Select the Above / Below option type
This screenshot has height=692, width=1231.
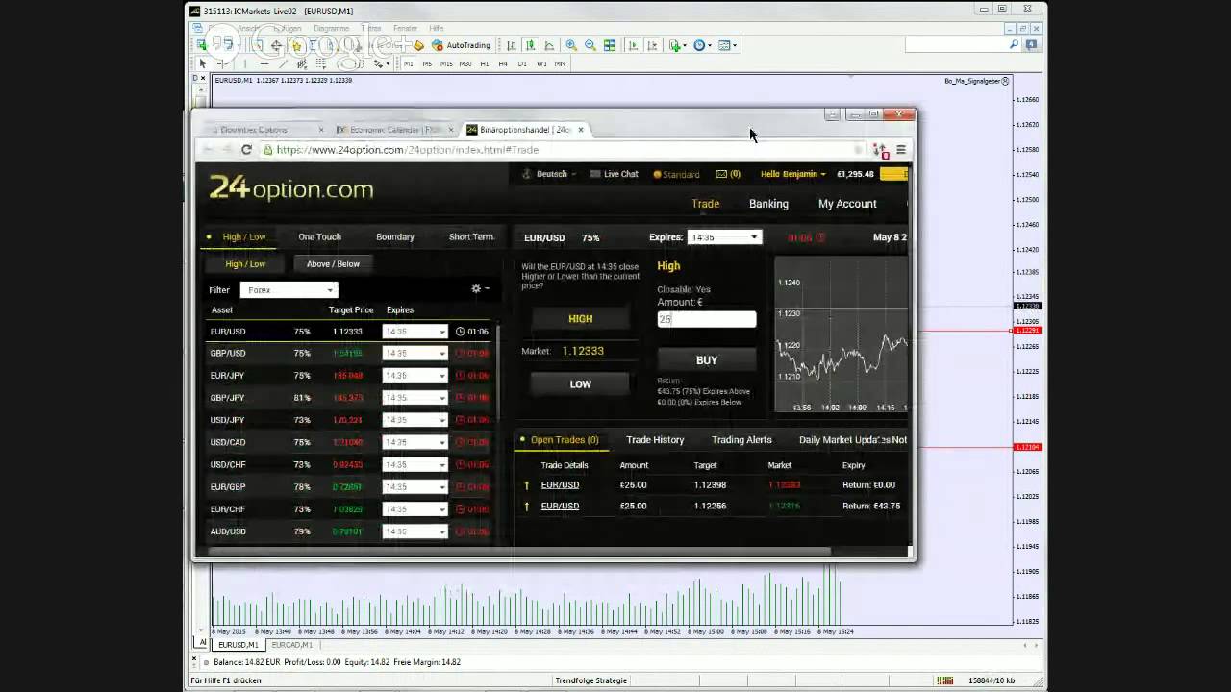point(333,264)
